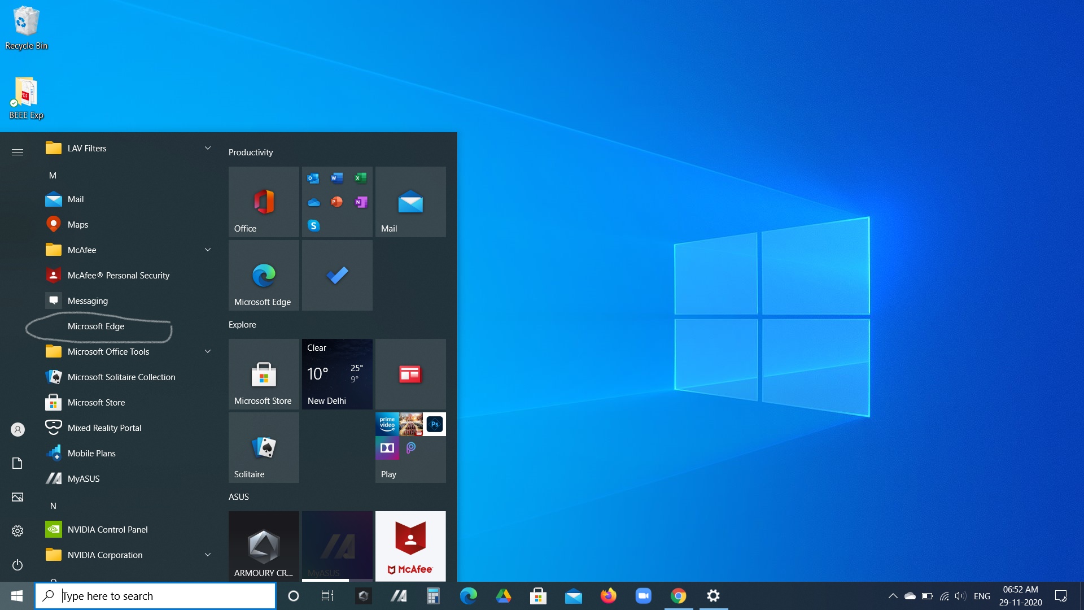Open MyASUS from the app list
The width and height of the screenshot is (1084, 610).
coord(129,478)
